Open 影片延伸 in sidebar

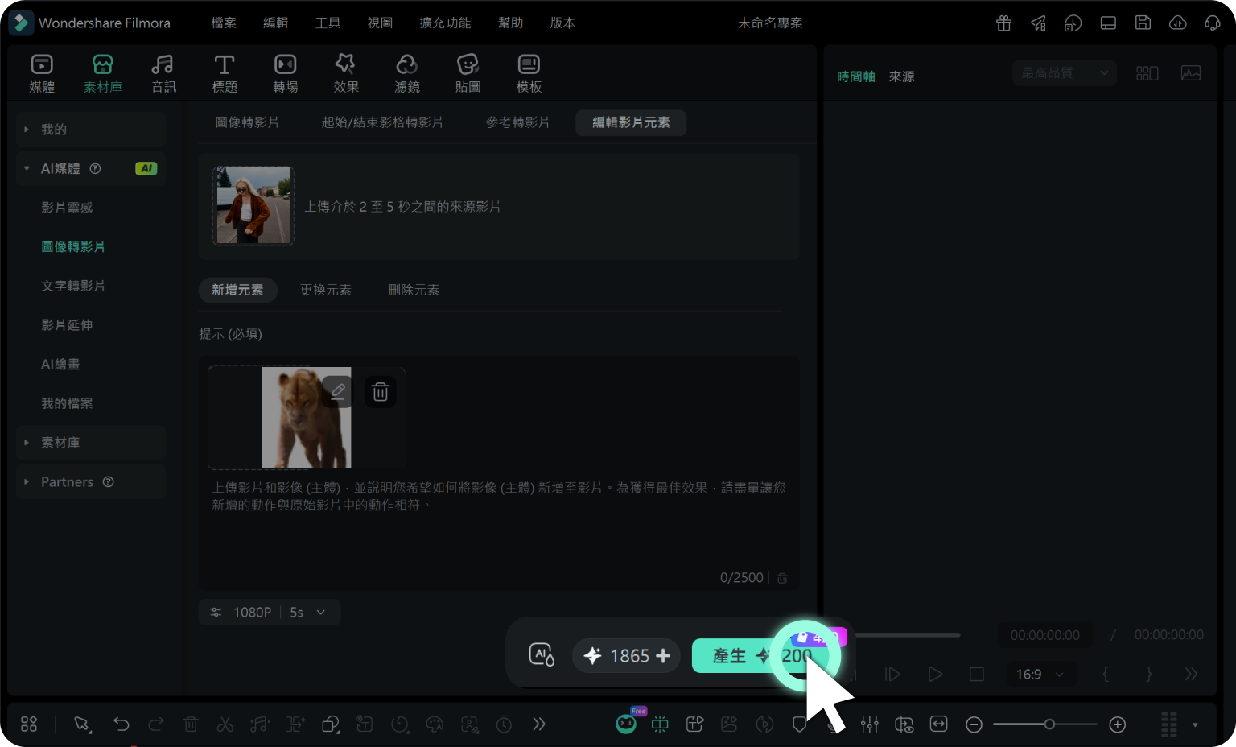(x=67, y=325)
